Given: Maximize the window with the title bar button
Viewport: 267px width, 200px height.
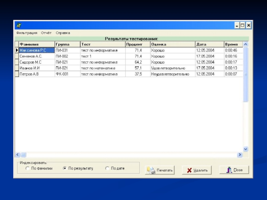Looking at the screenshot, I should tap(242, 25).
